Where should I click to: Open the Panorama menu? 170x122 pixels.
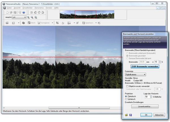39,8
